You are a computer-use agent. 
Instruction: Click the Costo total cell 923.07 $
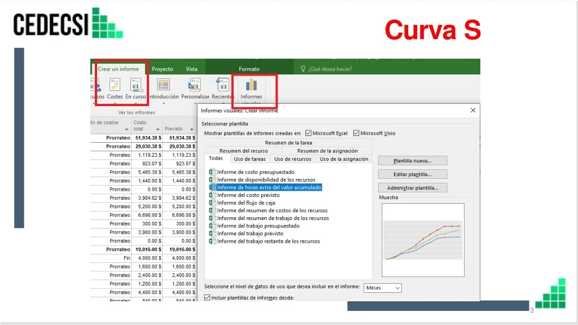[x=147, y=164]
